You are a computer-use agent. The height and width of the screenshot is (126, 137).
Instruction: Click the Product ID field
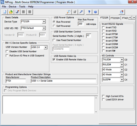pos(43,35)
